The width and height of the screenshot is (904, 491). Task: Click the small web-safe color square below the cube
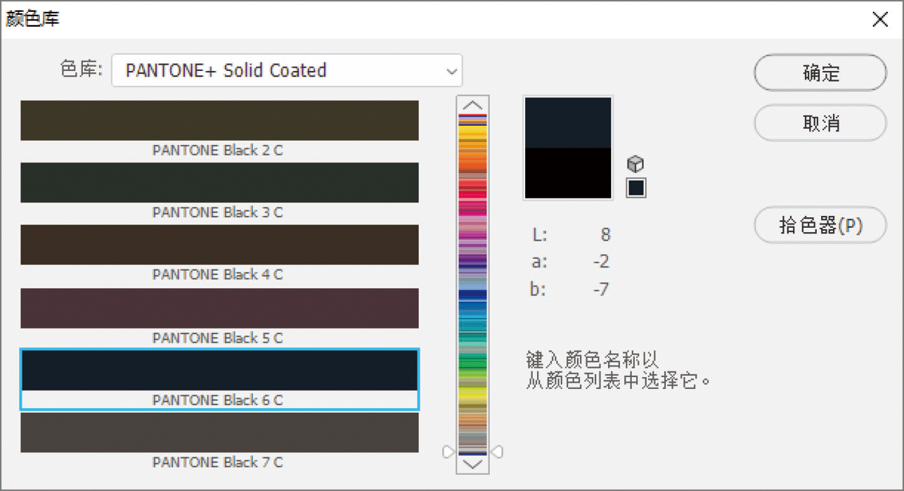[635, 188]
